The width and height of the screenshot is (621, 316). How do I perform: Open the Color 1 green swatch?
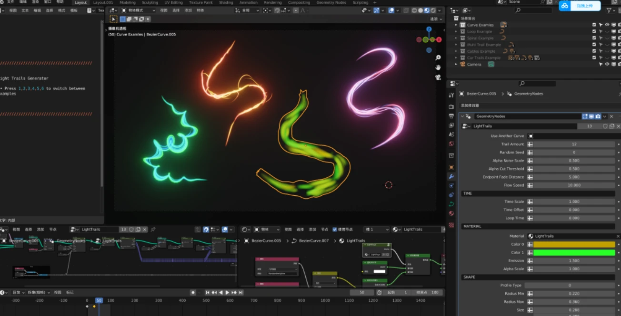click(x=574, y=253)
